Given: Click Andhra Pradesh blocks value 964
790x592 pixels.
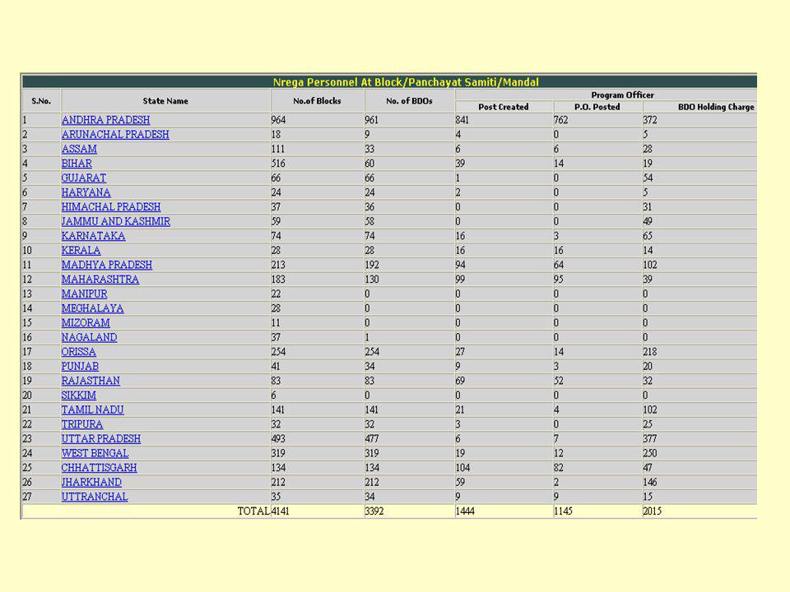Looking at the screenshot, I should pyautogui.click(x=278, y=120).
